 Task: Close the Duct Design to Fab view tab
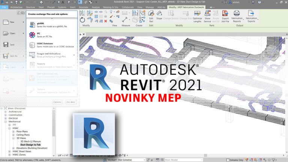coord(84,34)
